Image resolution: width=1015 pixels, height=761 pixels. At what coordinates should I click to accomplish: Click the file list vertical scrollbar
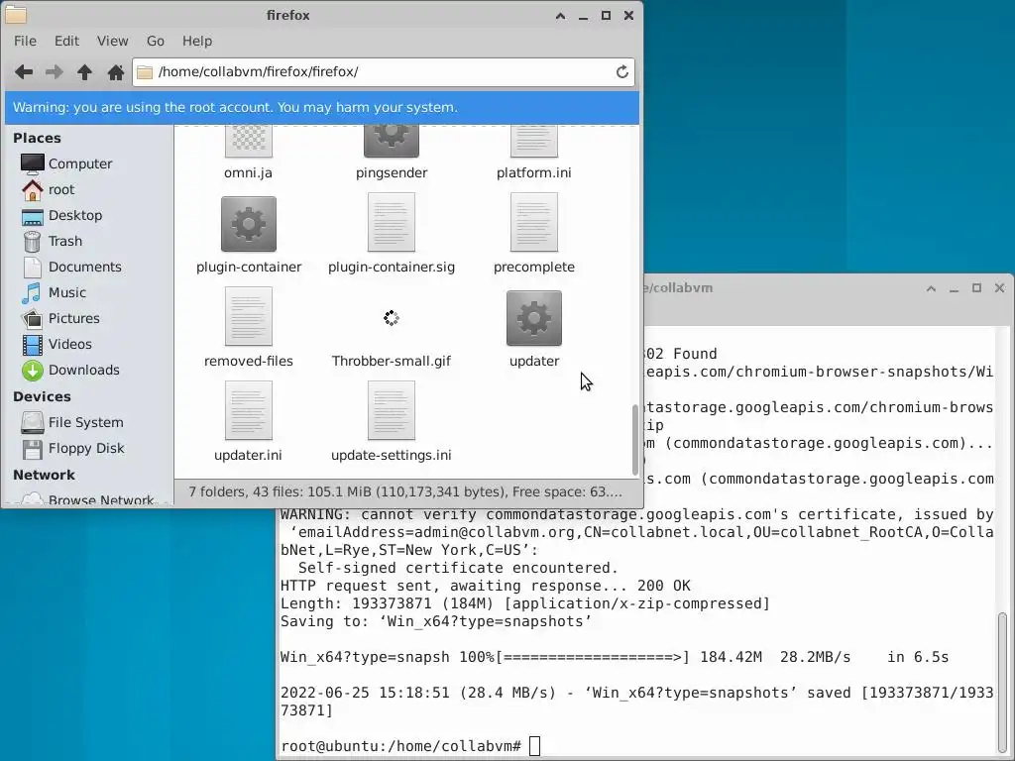click(x=635, y=439)
